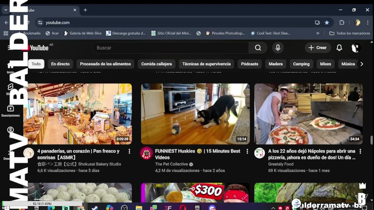The image size is (374, 210).
Task: Show hidden system tray icons
Action: coord(273,208)
